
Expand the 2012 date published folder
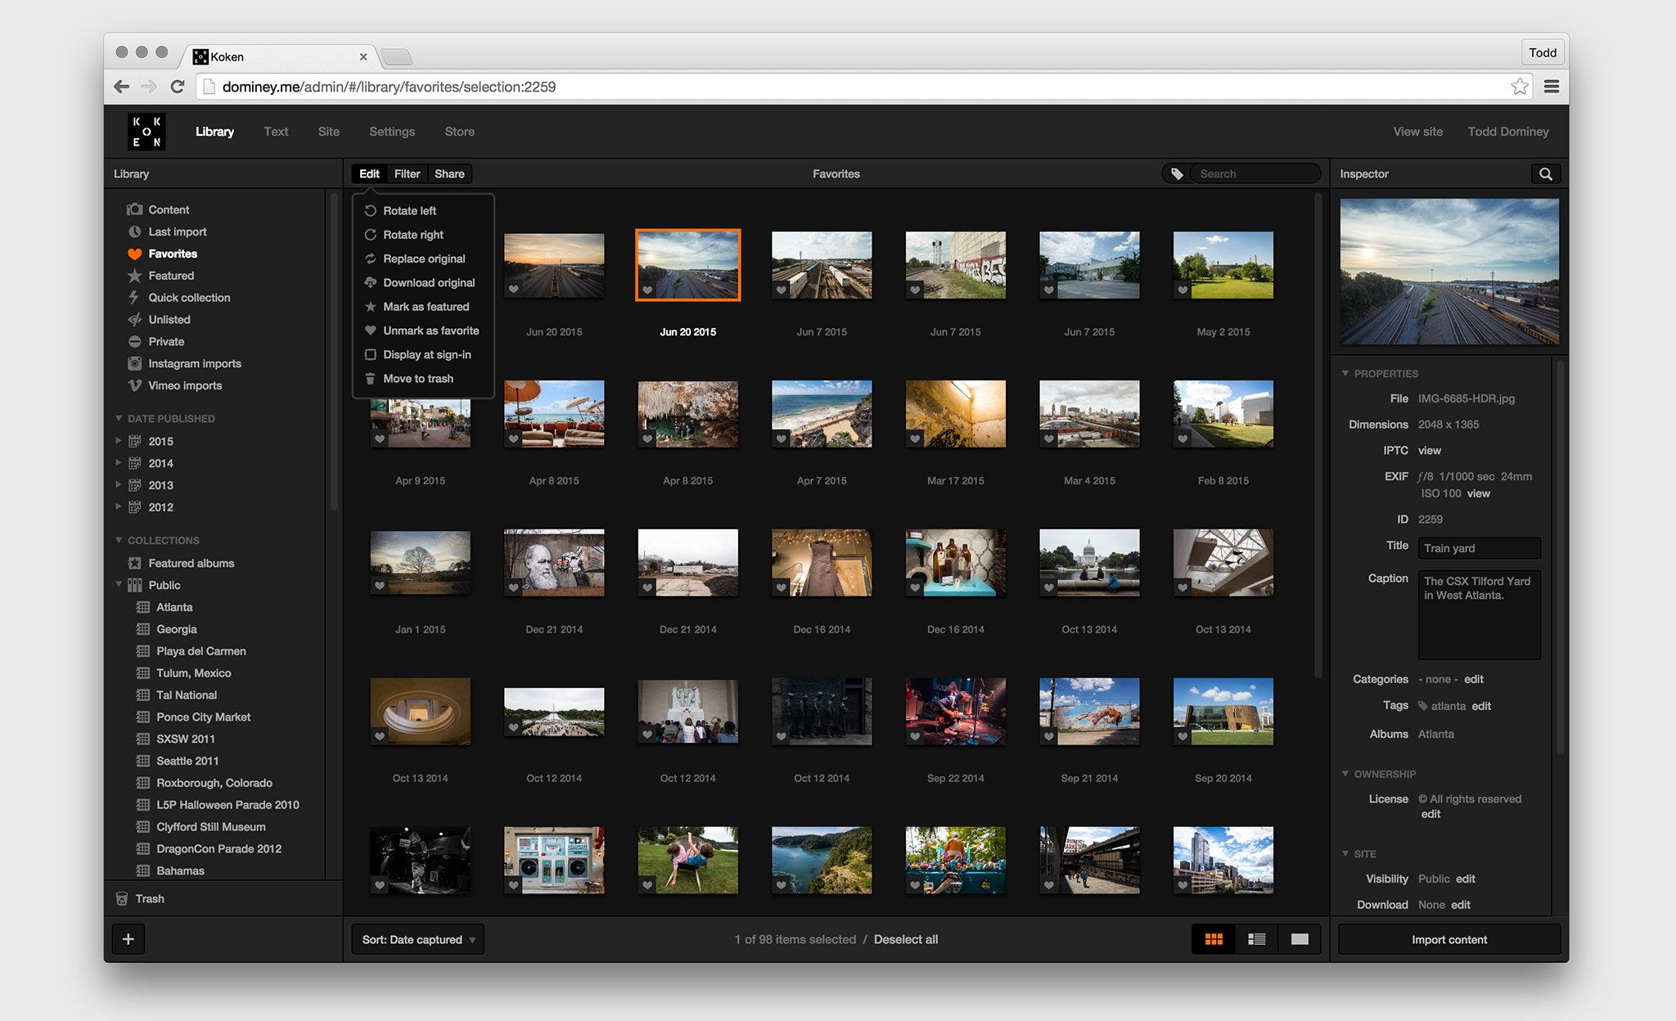[119, 507]
